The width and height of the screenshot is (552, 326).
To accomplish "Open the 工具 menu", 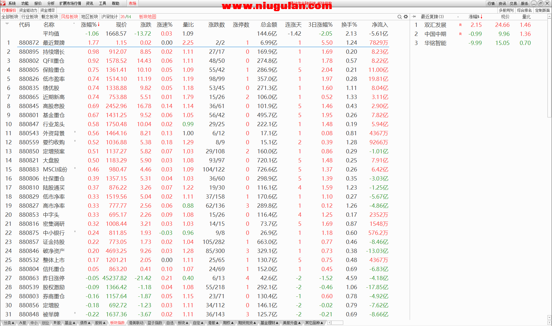I will point(103,3).
